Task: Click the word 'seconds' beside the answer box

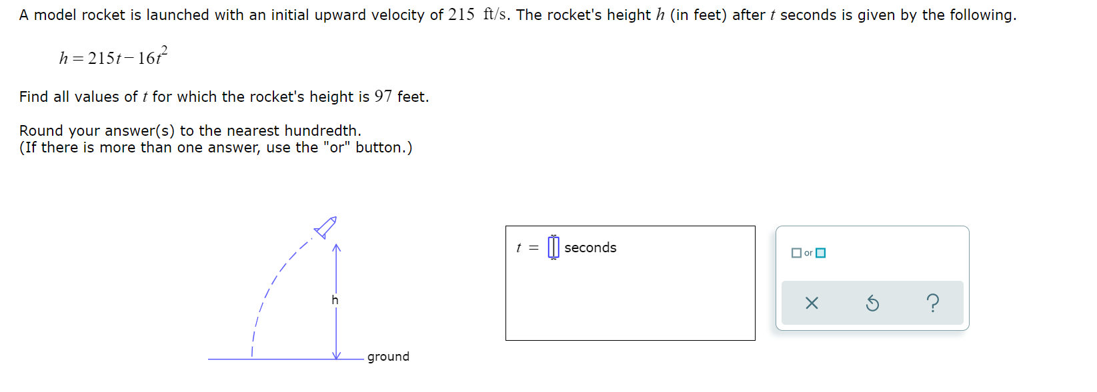Action: [x=590, y=248]
